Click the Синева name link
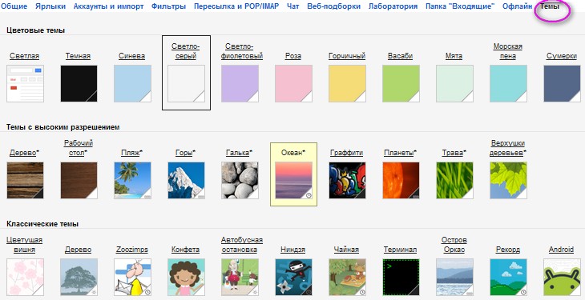The height and width of the screenshot is (300, 585). [131, 56]
